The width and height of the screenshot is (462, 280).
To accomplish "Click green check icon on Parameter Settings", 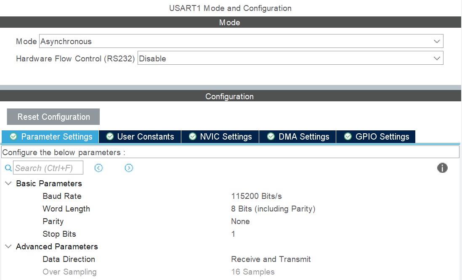I will pos(13,137).
